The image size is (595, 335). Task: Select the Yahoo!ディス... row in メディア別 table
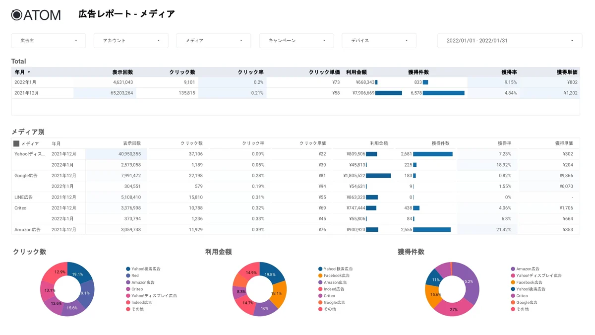(29, 154)
